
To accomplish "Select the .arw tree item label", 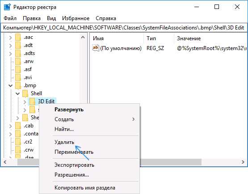I will pos(29,61).
